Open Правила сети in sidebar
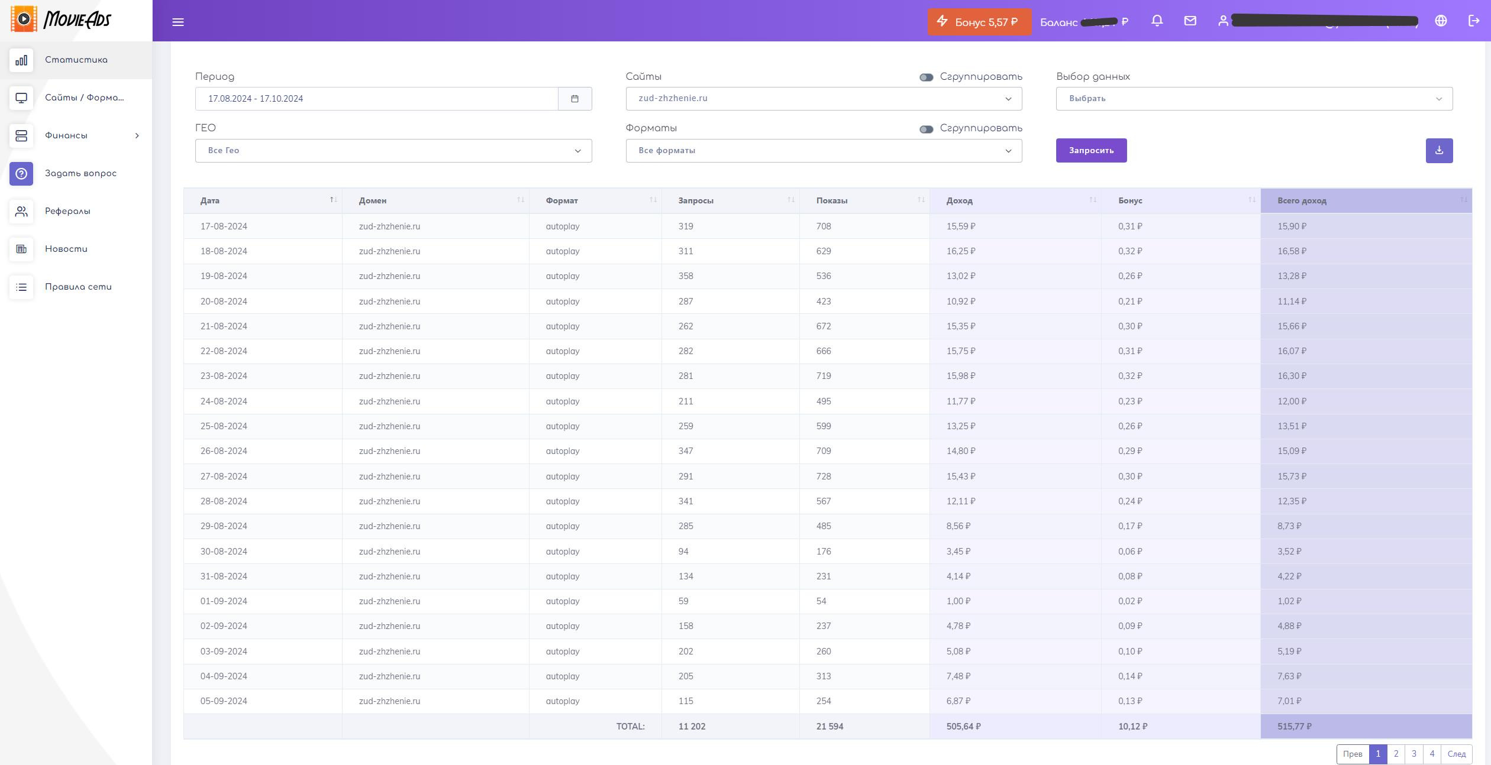This screenshot has height=765, width=1491. pyautogui.click(x=76, y=287)
